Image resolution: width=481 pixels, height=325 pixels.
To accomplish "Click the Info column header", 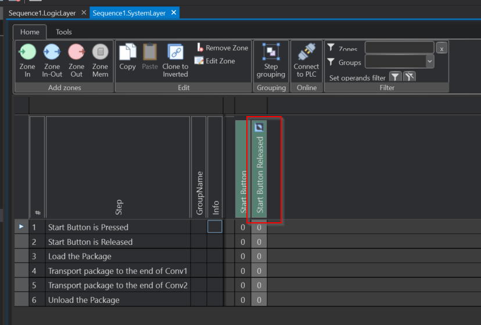I will [215, 167].
